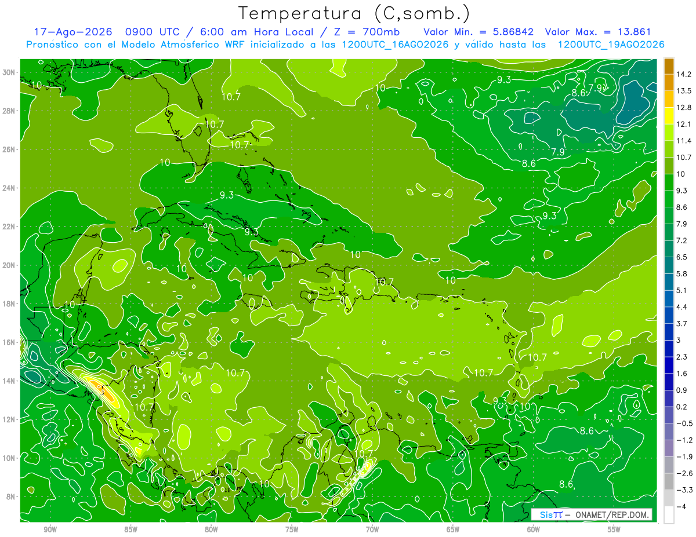
Task: Click the '80W' longitude axis label
Action: coord(211,529)
